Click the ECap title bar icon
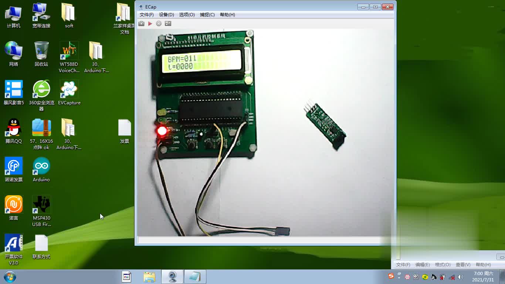Image resolution: width=505 pixels, height=284 pixels. 141,7
